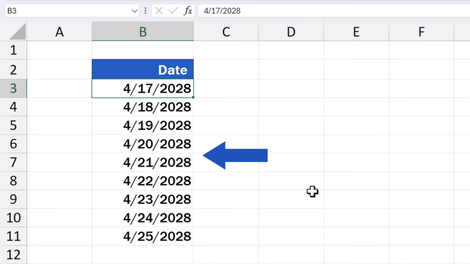
Task: Click the Insert Function (fx) icon
Action: click(x=188, y=10)
